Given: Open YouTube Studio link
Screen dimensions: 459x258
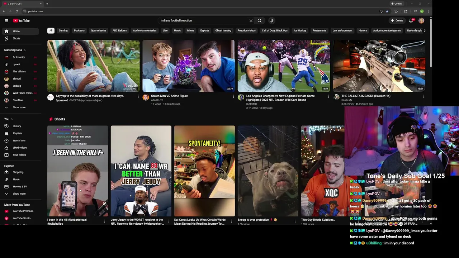Looking at the screenshot, I should pos(20,218).
